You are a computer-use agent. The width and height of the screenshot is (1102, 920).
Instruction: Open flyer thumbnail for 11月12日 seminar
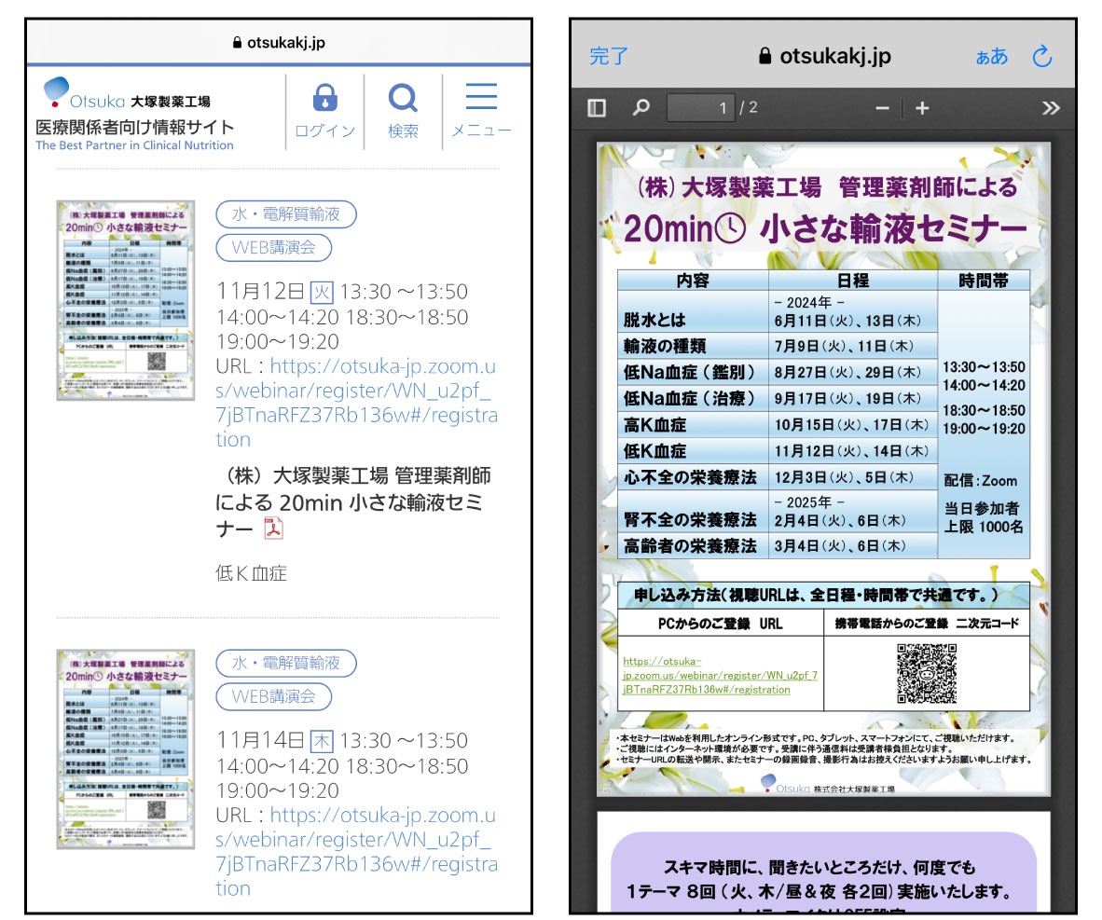click(126, 301)
